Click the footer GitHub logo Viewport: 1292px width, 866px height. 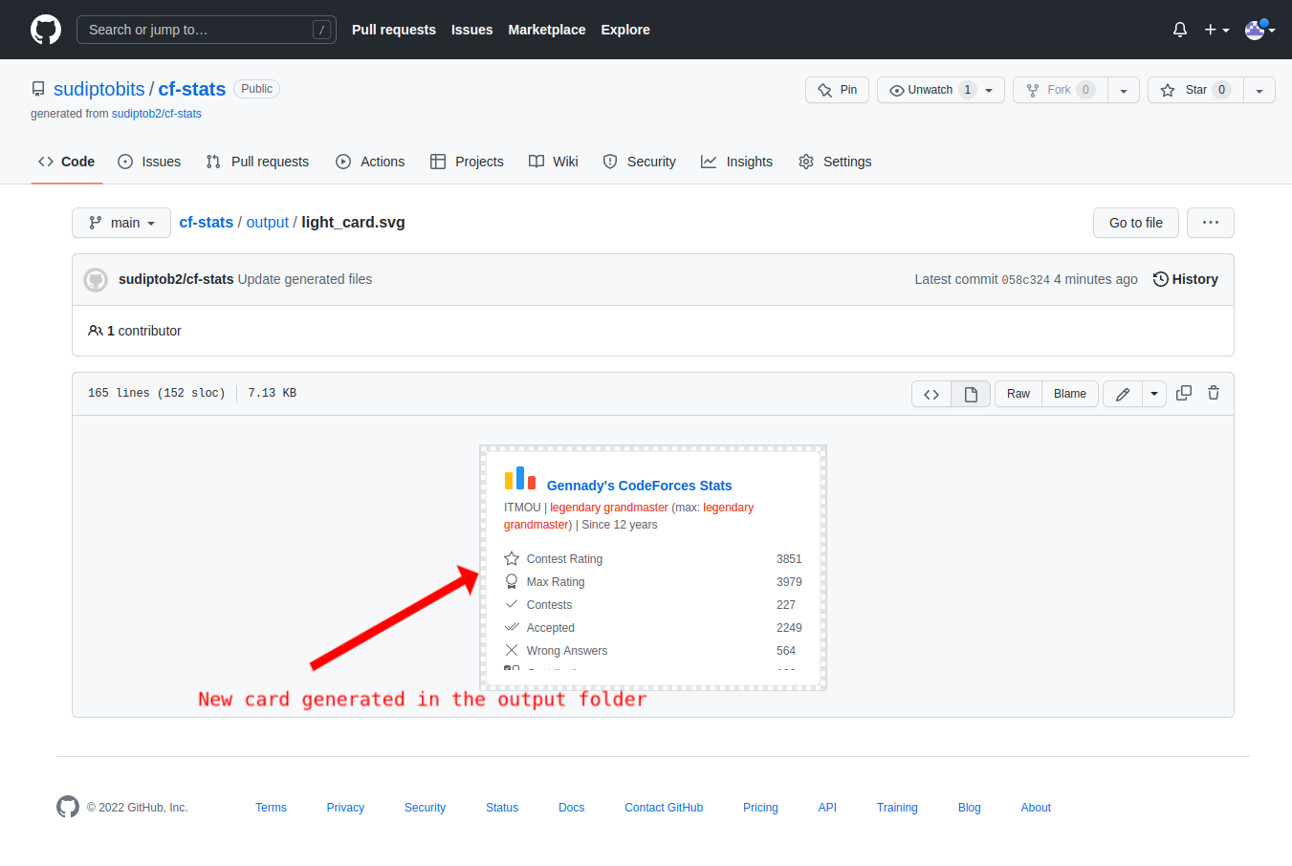pyautogui.click(x=68, y=807)
